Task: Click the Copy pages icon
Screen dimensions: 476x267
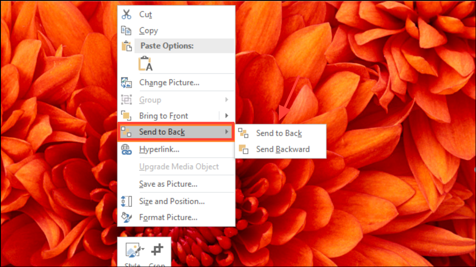Action: pos(127,31)
